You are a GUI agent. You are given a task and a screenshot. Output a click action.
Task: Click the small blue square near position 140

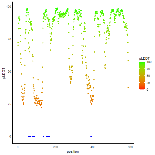pos(44,137)
